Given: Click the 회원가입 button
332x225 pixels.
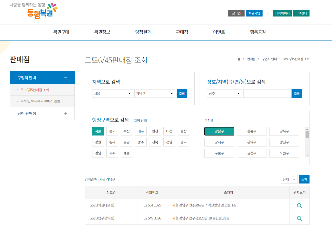Looking at the screenshot, I should coord(254,13).
